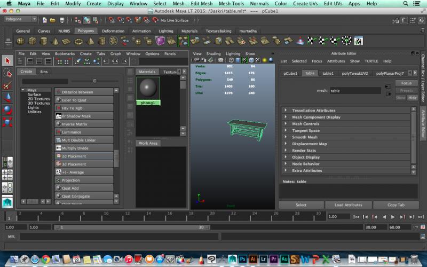Screen dimensions: 427x267
Task: Toggle select by object type mode icon
Action: pos(87,20)
